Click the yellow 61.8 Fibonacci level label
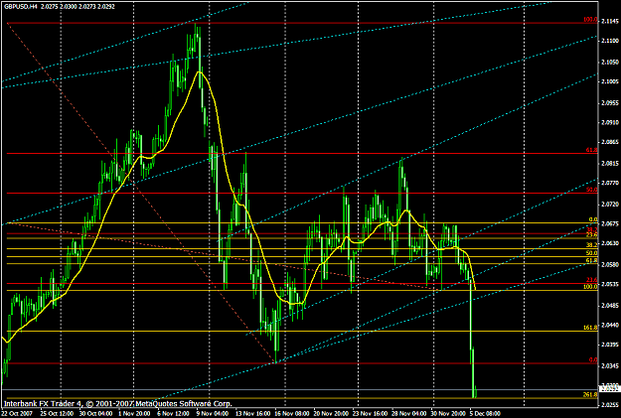Viewport: 621px width, 418px height. (x=592, y=260)
